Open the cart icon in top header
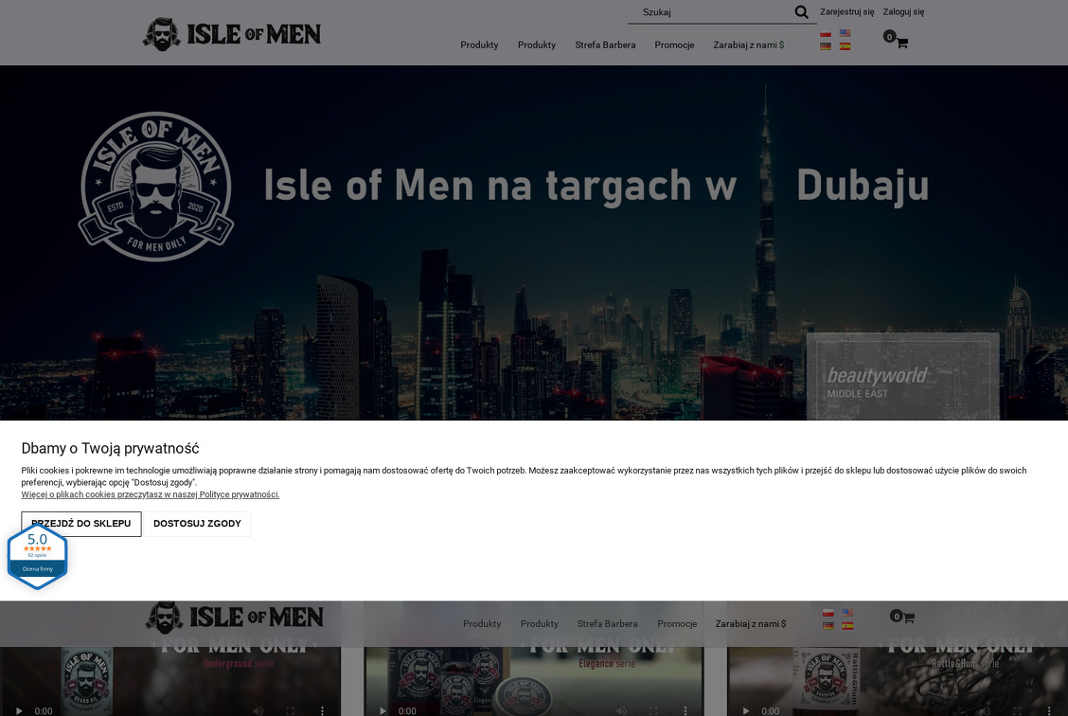 (x=901, y=43)
